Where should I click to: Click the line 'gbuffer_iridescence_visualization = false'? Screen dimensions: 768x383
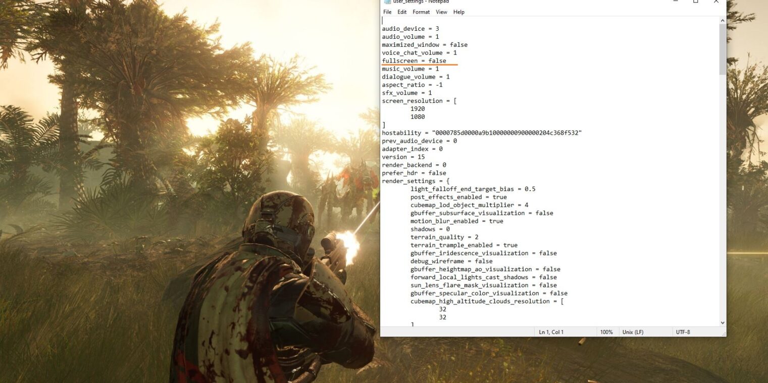click(484, 253)
